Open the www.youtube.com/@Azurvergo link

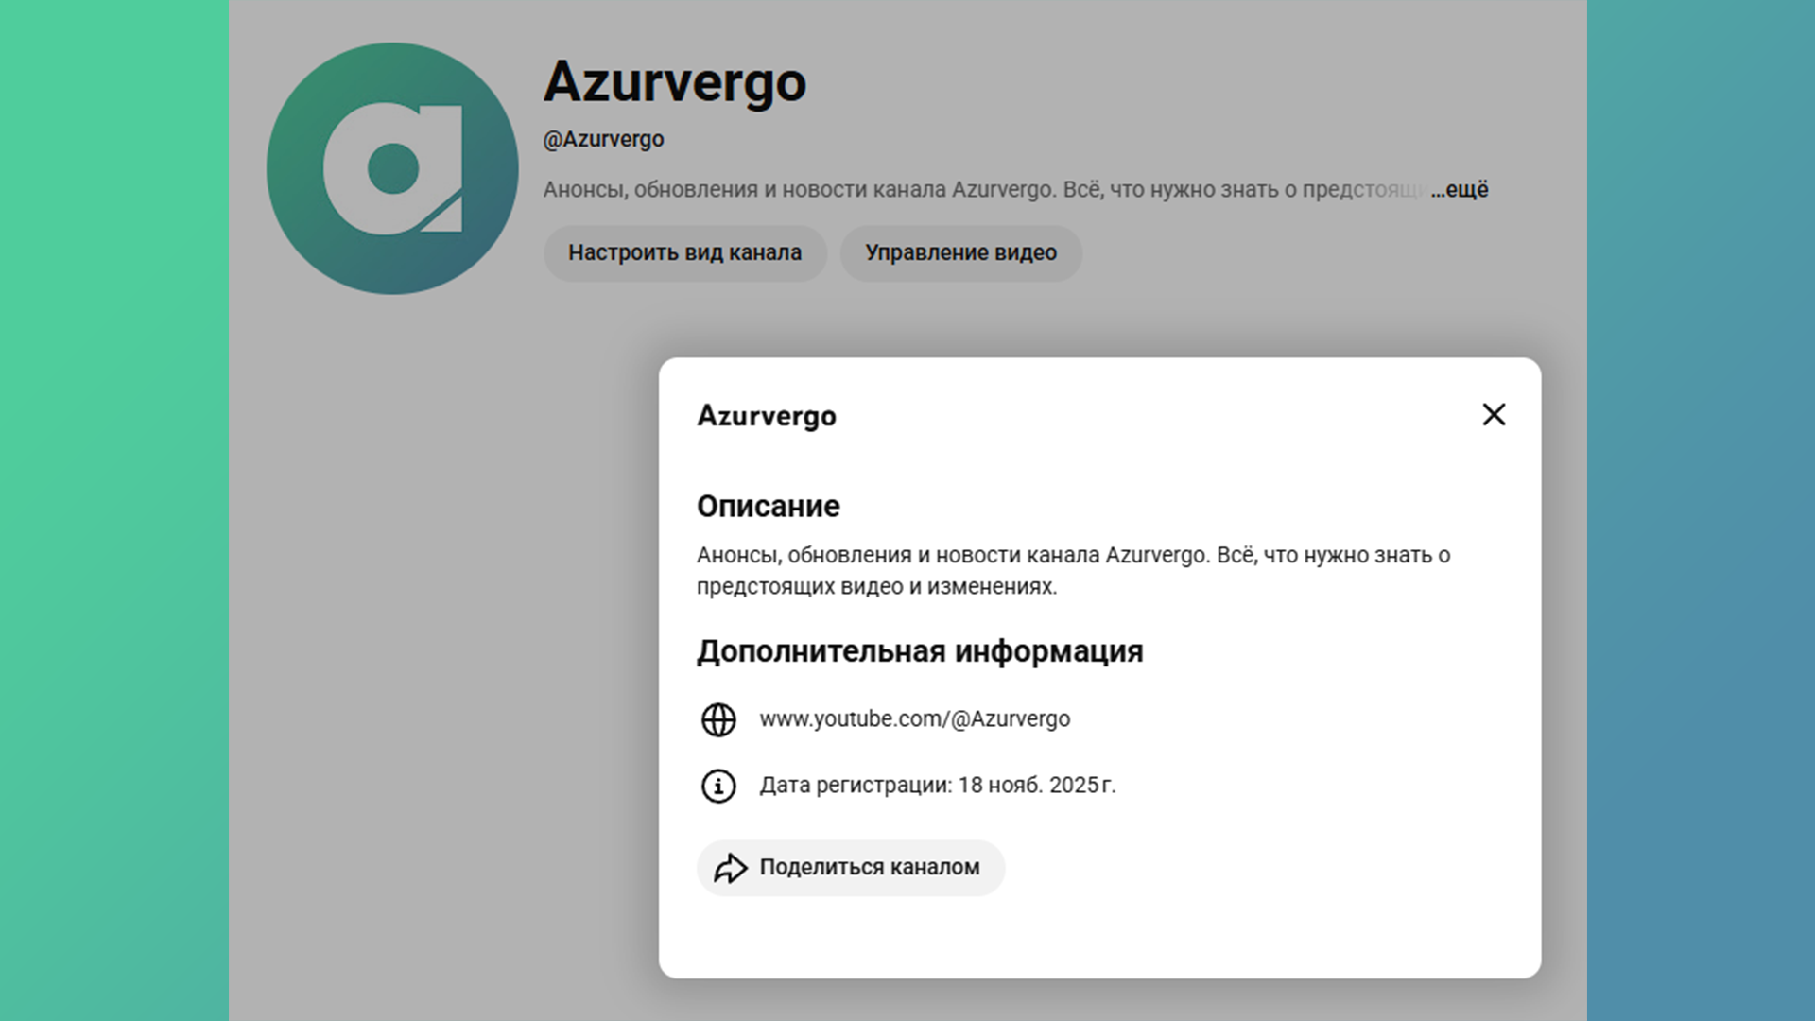click(915, 718)
